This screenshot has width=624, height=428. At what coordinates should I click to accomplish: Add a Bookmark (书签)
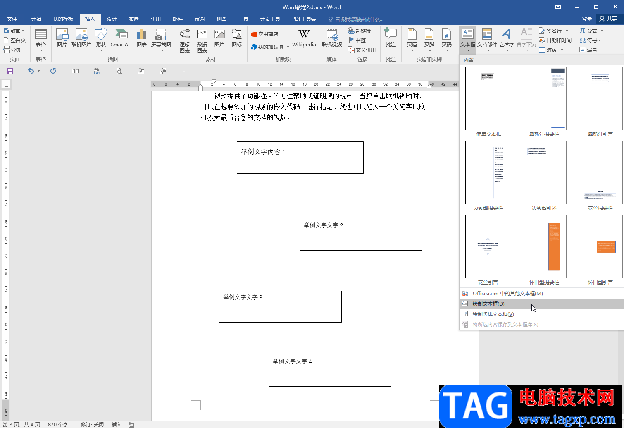357,40
